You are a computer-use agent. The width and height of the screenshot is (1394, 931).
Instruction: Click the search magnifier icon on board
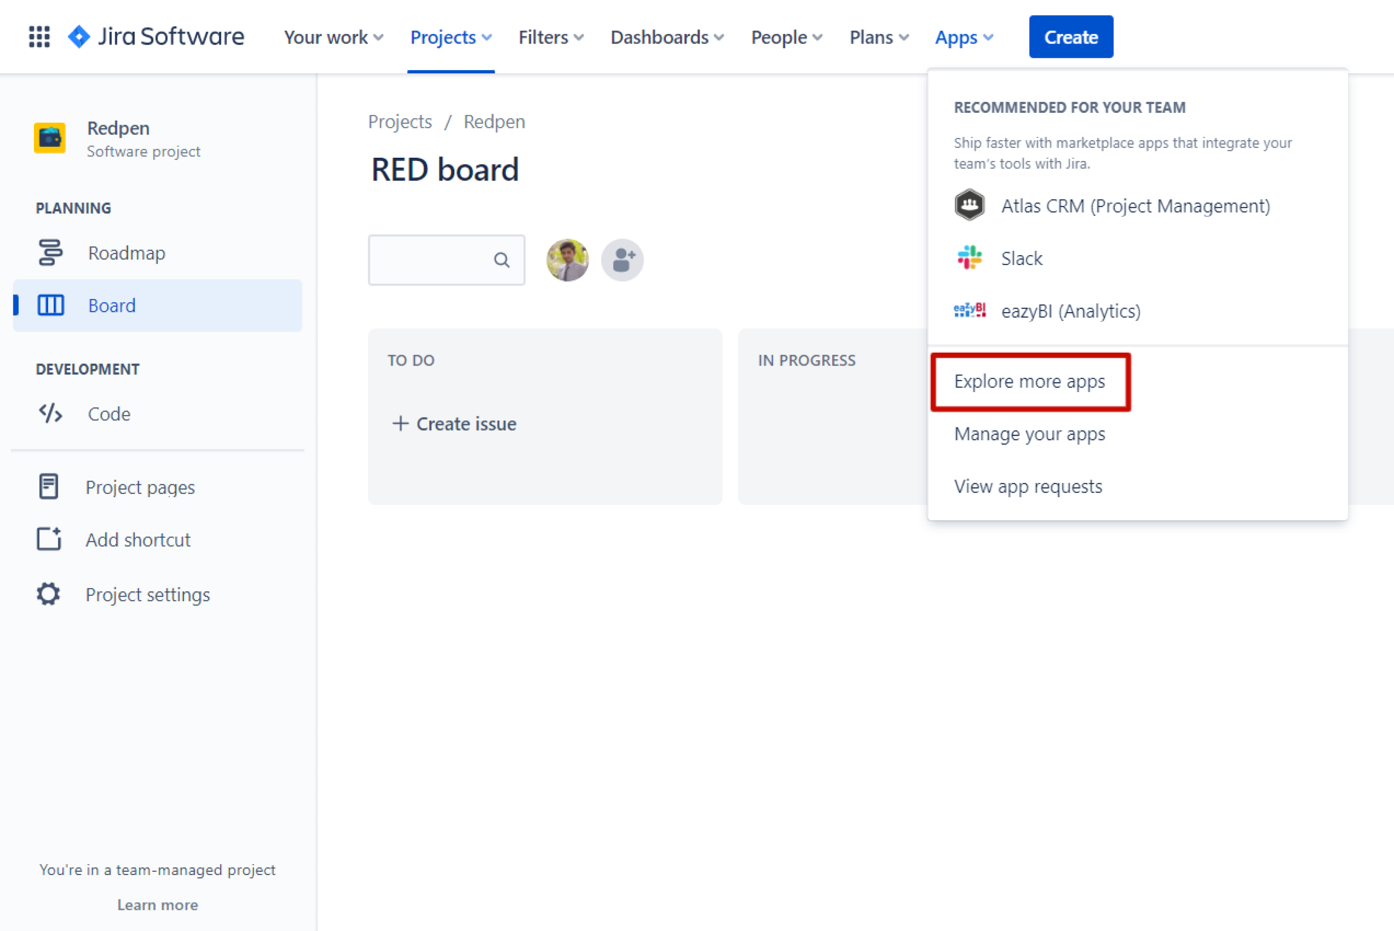pyautogui.click(x=502, y=260)
